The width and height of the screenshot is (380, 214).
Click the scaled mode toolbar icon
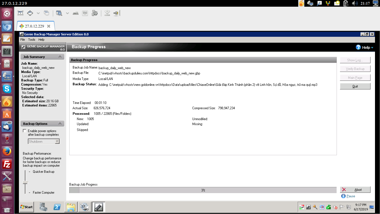point(30,13)
